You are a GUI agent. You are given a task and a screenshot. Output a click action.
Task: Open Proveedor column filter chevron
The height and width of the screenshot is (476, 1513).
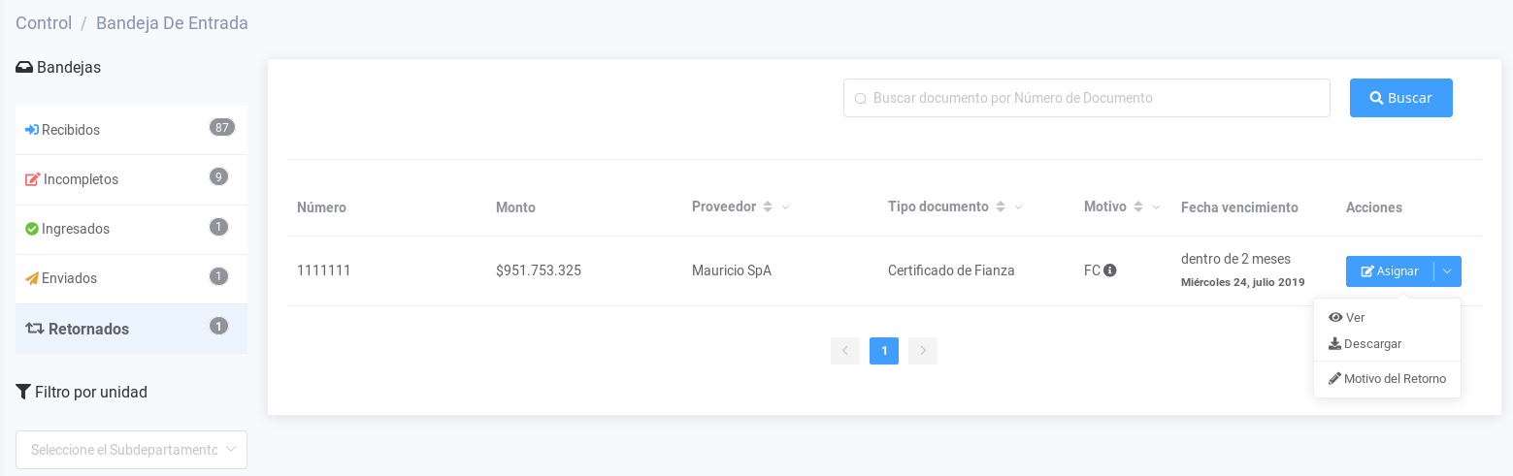786,207
